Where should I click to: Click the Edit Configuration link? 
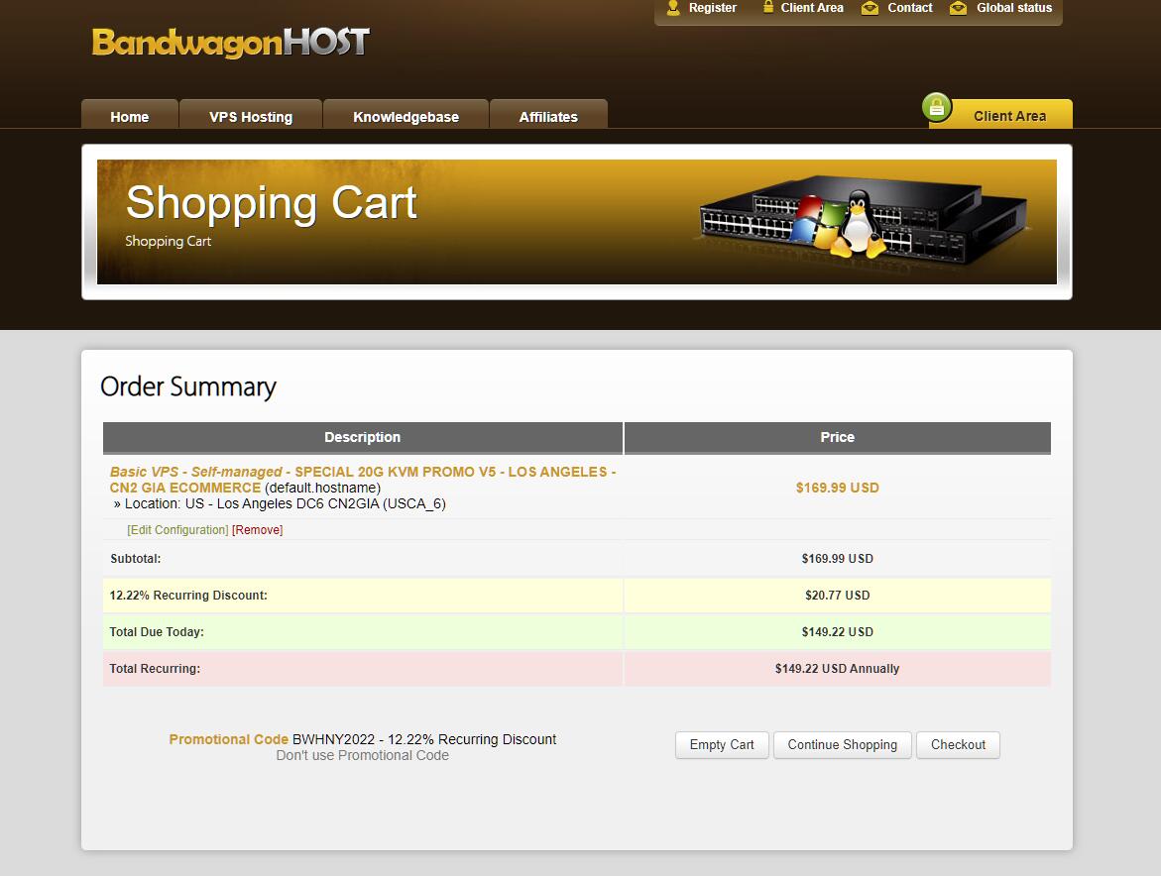click(177, 530)
